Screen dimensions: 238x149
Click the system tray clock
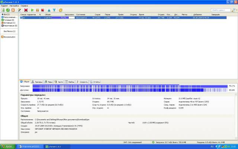coord(234,146)
